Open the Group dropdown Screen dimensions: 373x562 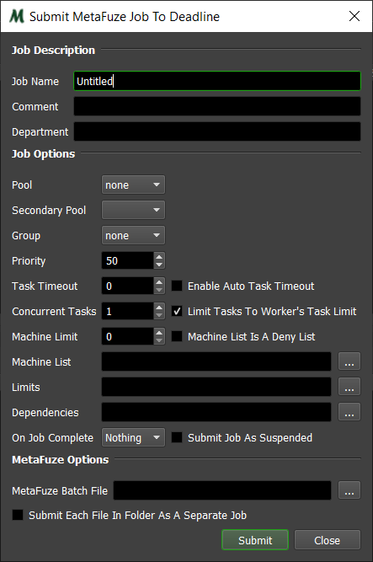point(133,235)
